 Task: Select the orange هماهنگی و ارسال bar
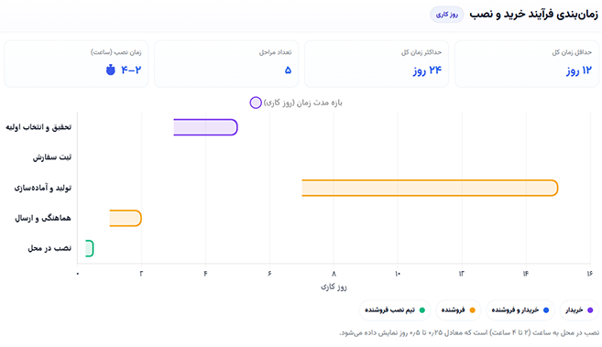[x=126, y=218]
